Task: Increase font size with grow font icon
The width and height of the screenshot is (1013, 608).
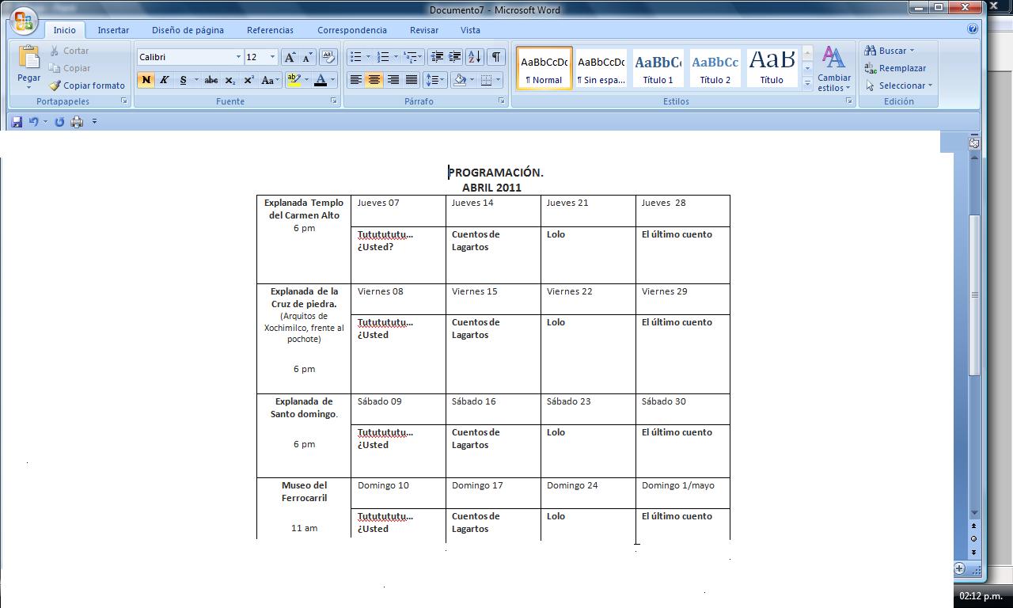Action: pos(290,57)
